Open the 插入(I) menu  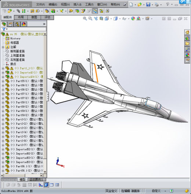(x=78, y=4)
